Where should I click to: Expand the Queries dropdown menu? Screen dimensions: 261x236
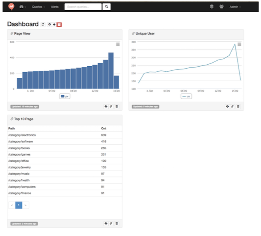click(38, 7)
